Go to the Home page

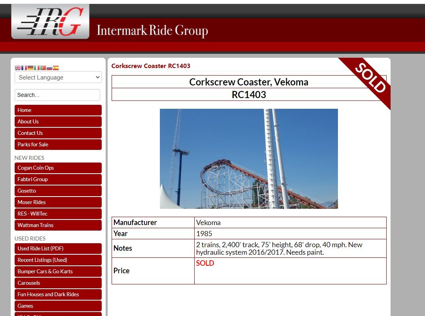(x=58, y=110)
